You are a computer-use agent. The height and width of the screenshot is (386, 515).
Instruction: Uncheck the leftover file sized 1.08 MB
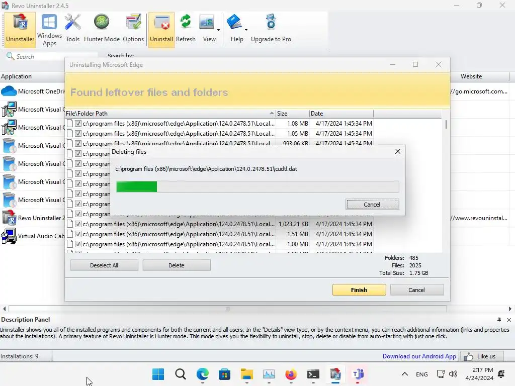click(x=78, y=124)
